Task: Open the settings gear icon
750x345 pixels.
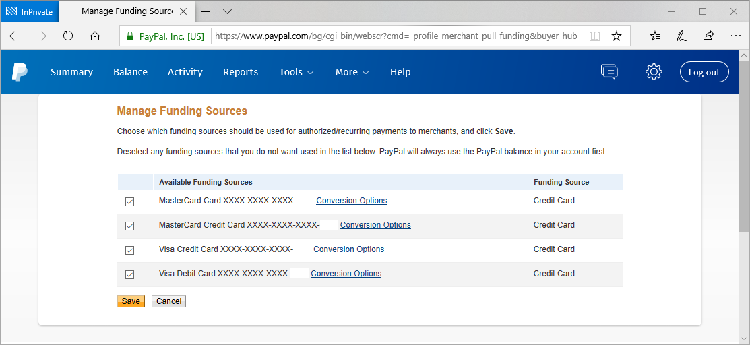Action: pos(654,72)
